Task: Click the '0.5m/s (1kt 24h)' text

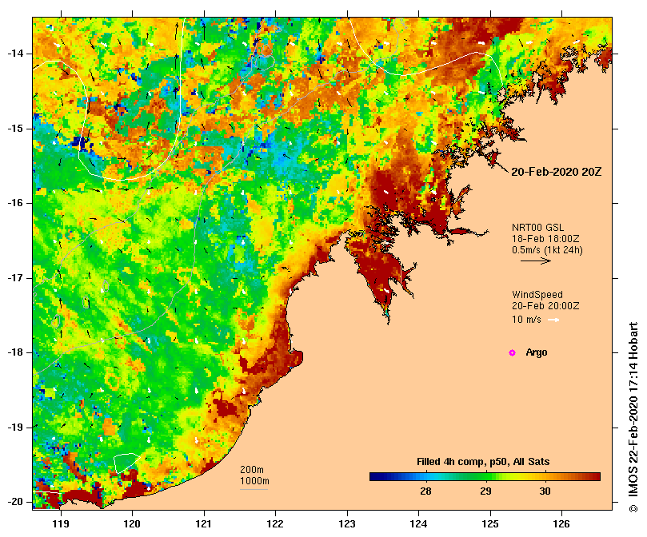Action: click(547, 250)
